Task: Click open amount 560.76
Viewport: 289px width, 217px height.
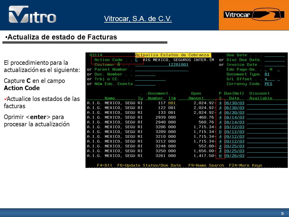Action: point(206,122)
